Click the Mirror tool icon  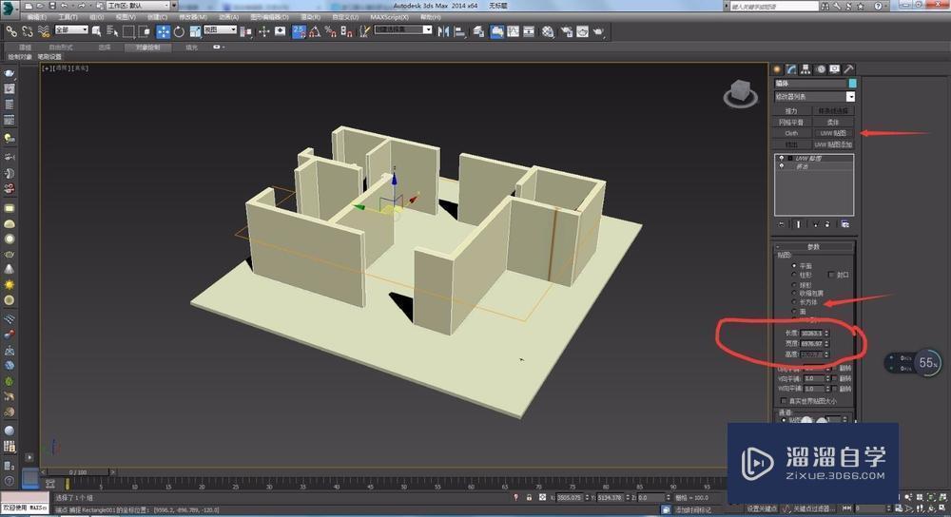(443, 31)
